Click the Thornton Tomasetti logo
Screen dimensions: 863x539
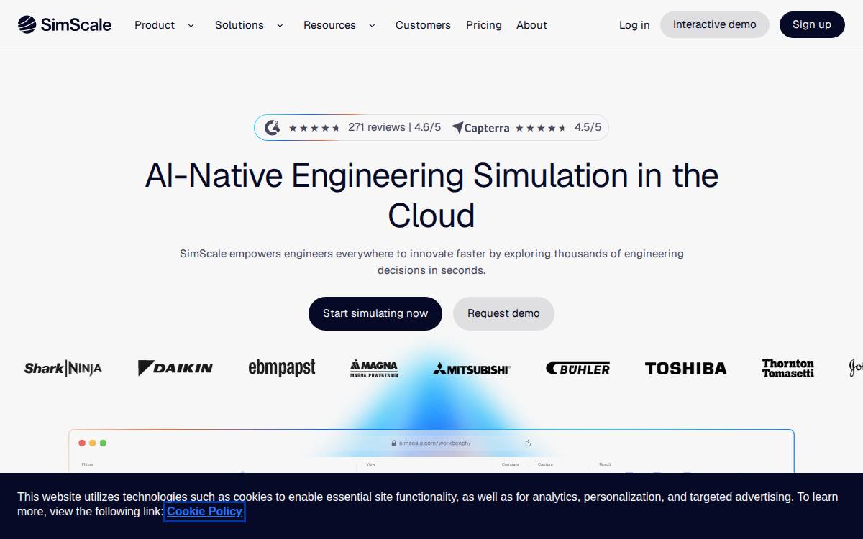point(788,369)
